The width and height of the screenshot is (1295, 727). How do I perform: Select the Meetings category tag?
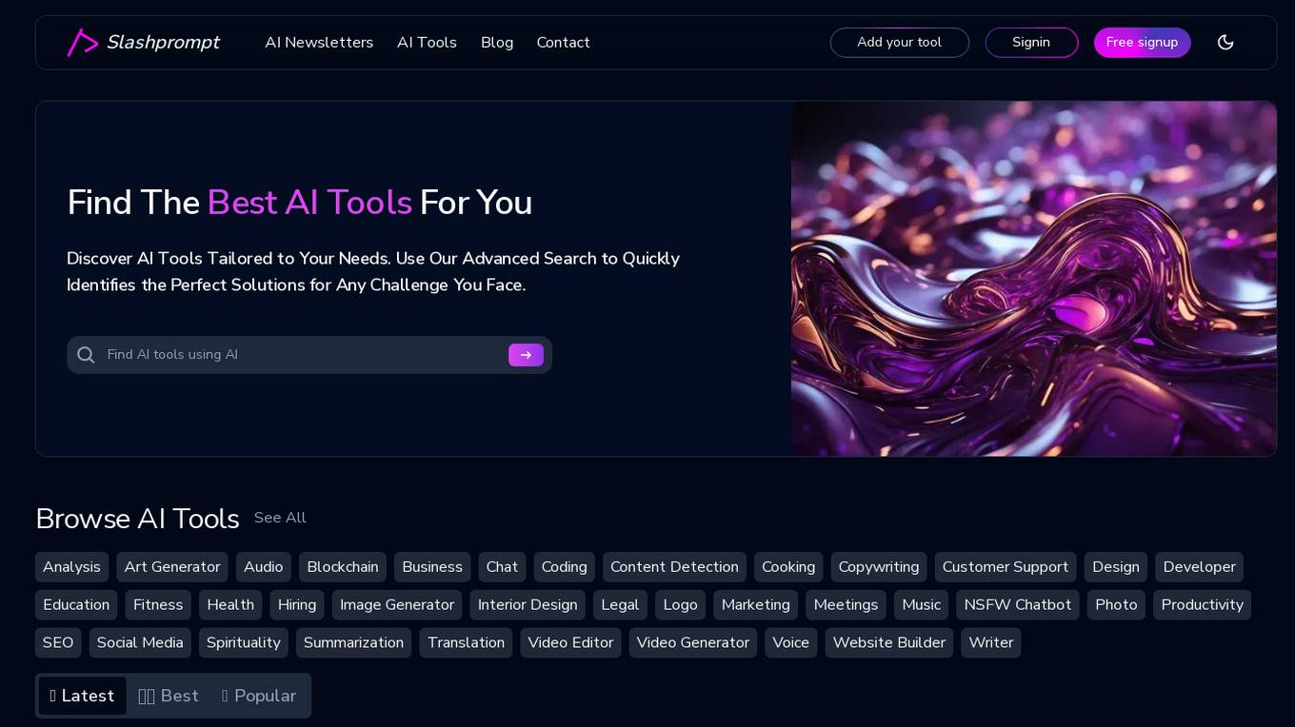tap(846, 605)
